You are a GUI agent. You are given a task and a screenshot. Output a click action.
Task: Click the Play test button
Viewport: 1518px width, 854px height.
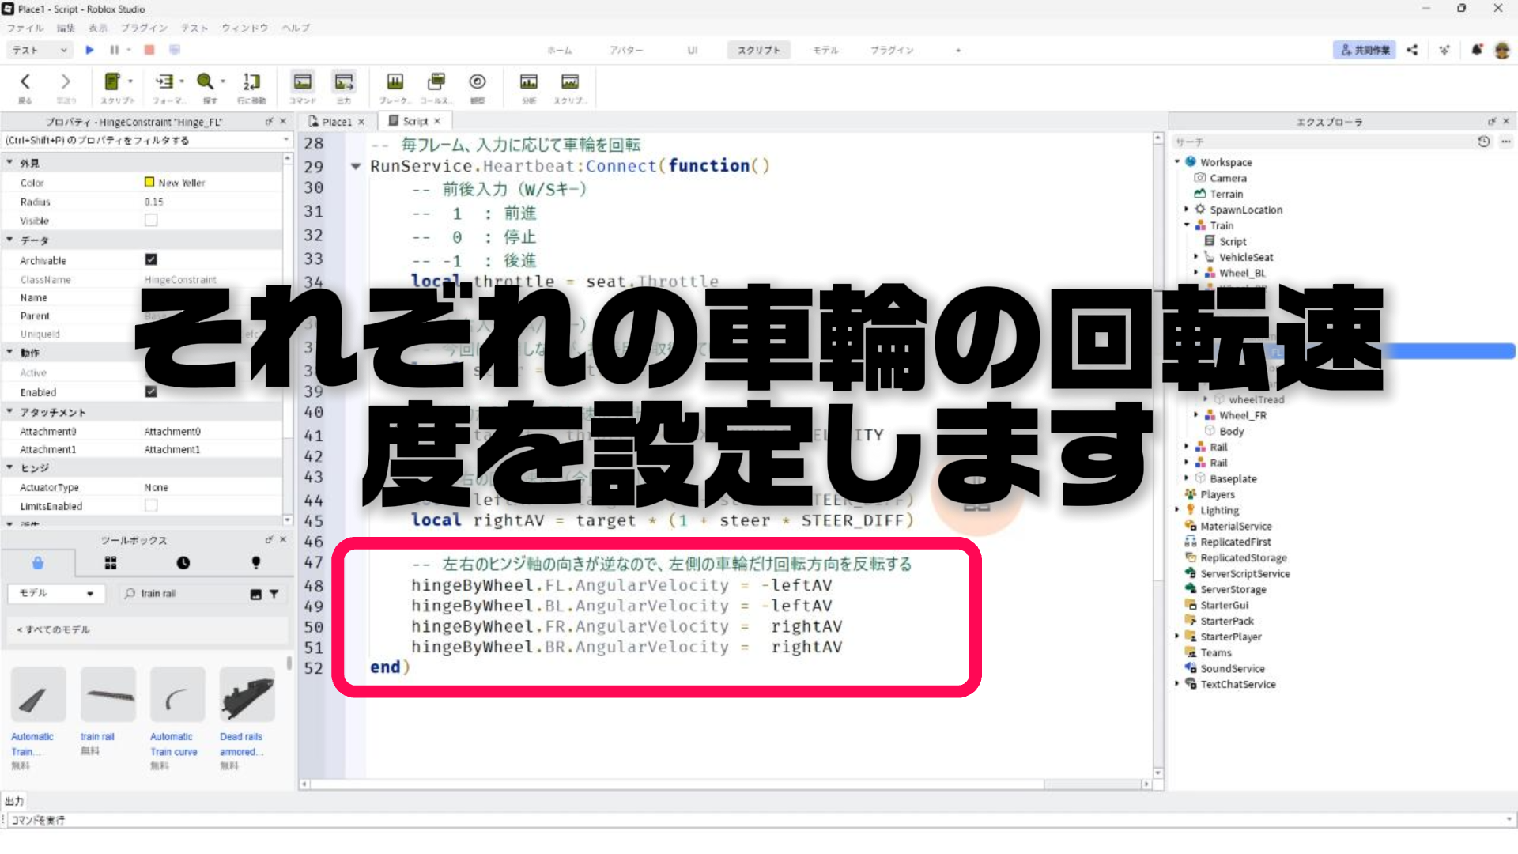[89, 50]
